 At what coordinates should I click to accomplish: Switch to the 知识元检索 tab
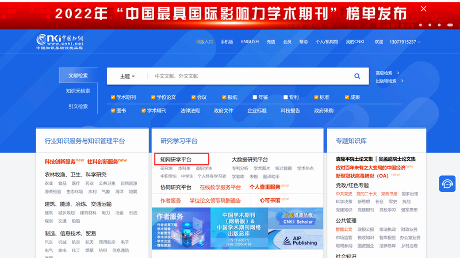click(x=78, y=91)
